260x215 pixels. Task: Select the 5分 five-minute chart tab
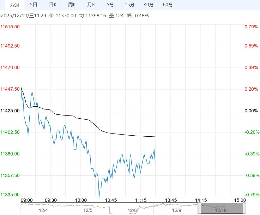(110, 5)
